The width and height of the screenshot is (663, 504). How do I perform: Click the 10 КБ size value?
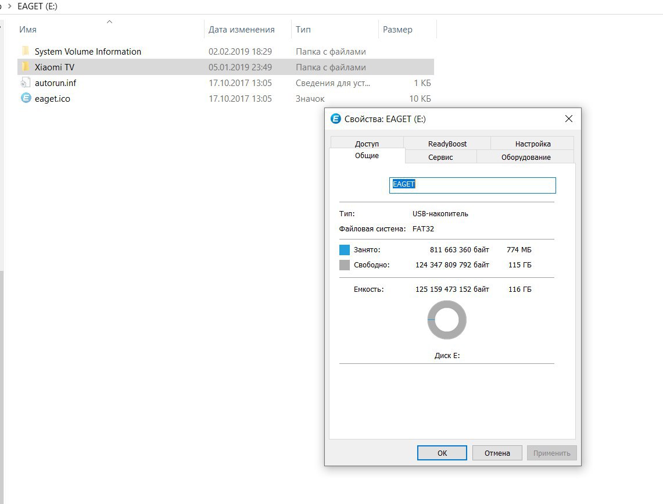point(420,98)
